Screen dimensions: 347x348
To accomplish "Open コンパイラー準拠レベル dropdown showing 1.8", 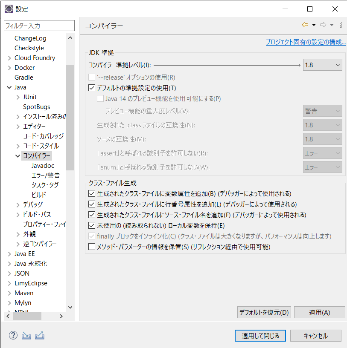I will pos(323,65).
